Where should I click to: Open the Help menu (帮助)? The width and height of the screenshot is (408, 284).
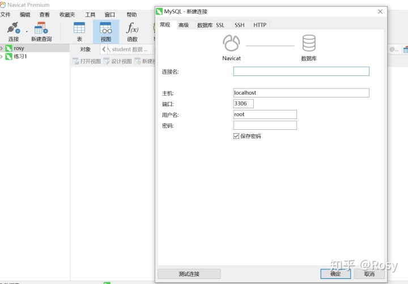click(x=131, y=15)
